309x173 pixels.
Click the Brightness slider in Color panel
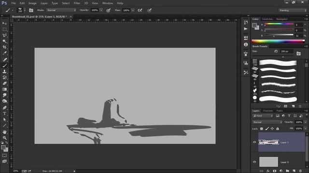(x=279, y=35)
